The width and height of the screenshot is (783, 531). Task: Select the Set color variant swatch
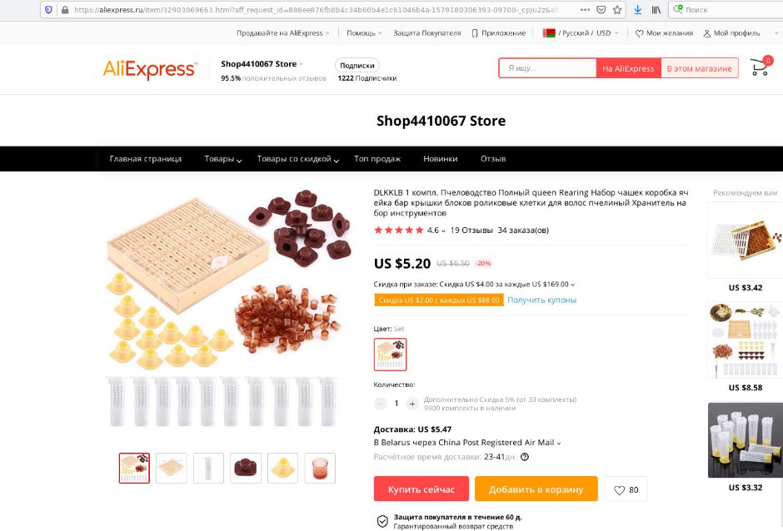(x=390, y=355)
